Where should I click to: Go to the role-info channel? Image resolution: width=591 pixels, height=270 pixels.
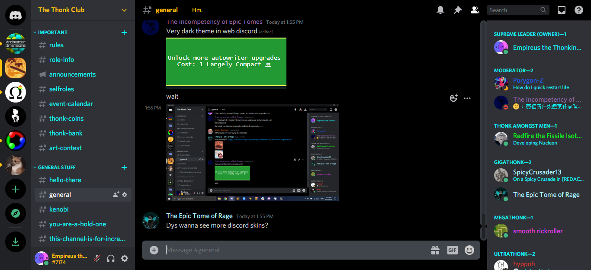(83, 60)
